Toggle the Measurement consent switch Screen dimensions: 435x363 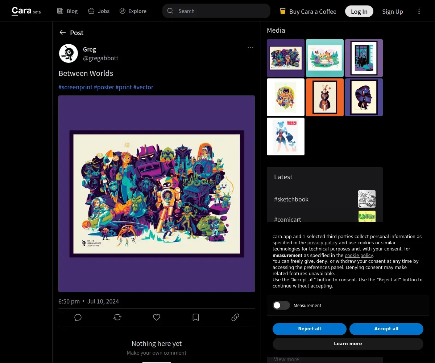281,305
